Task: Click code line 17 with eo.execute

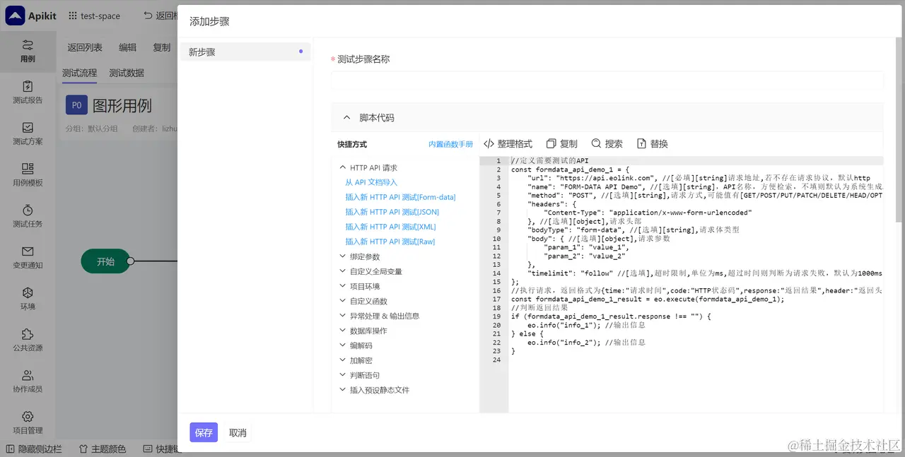Action: coord(648,299)
